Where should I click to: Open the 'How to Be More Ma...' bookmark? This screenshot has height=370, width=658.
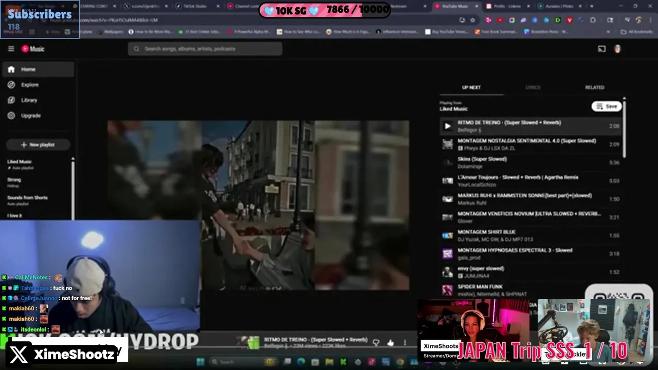point(150,32)
